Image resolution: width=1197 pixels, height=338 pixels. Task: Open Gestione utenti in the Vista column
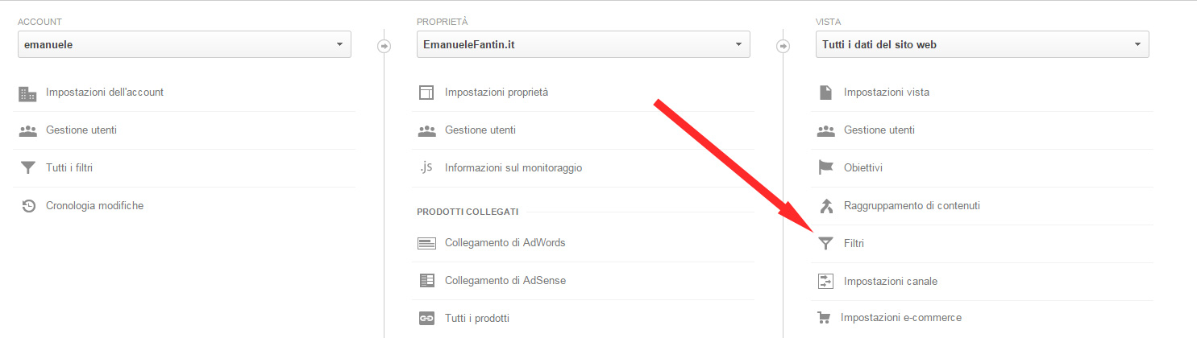[x=879, y=130]
